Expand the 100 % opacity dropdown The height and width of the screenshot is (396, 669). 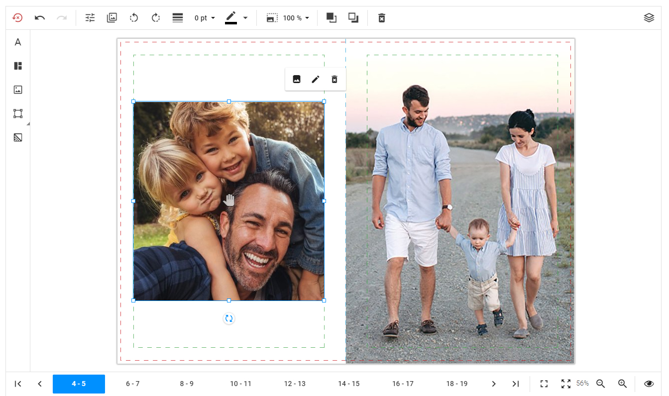pos(297,18)
